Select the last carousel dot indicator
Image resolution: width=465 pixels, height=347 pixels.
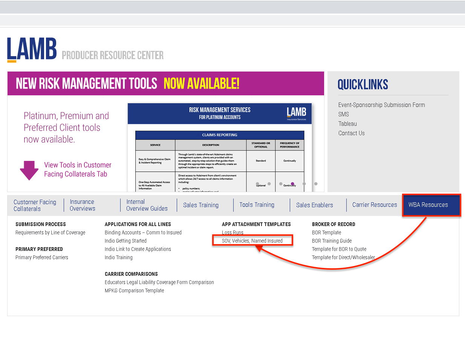coord(316,184)
